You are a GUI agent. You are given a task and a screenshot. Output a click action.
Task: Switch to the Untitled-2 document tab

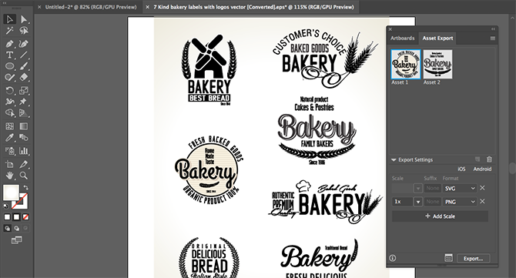coord(91,7)
